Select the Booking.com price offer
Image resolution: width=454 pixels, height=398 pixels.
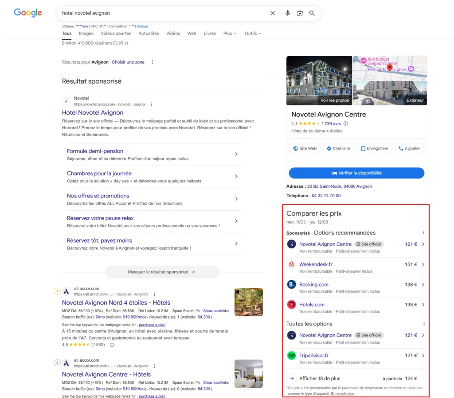pos(314,285)
